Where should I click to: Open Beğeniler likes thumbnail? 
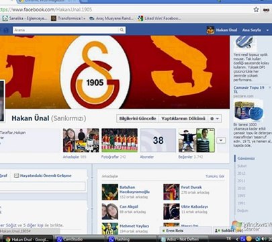pyautogui.click(x=197, y=140)
